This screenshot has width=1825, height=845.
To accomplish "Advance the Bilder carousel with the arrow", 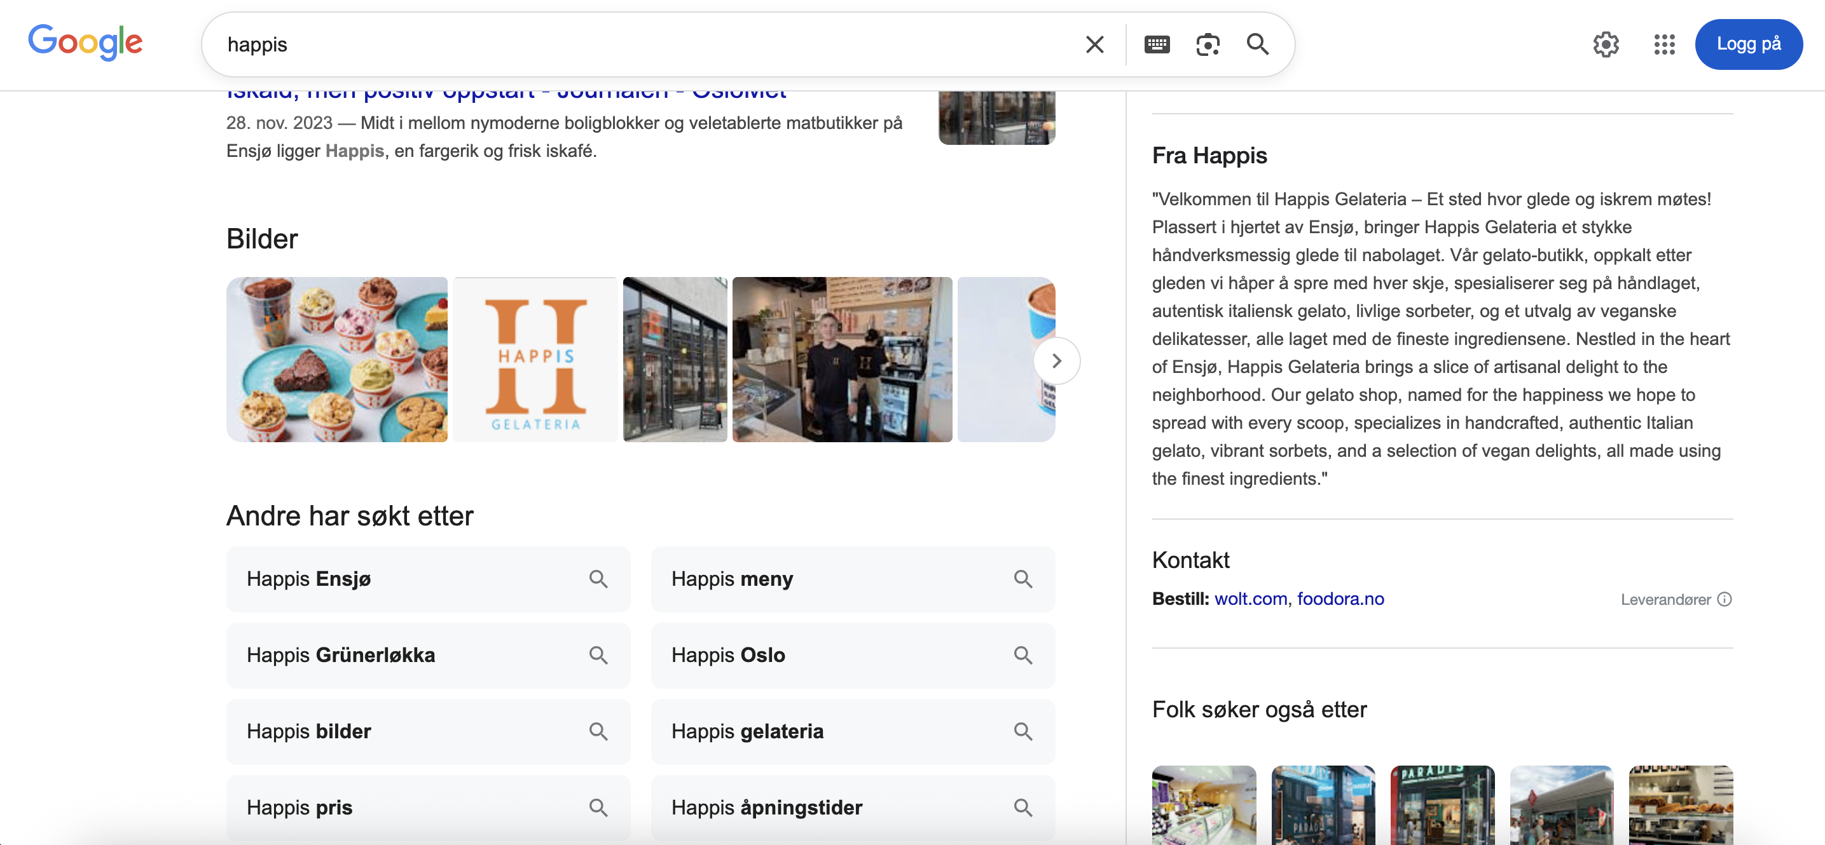I will point(1056,360).
